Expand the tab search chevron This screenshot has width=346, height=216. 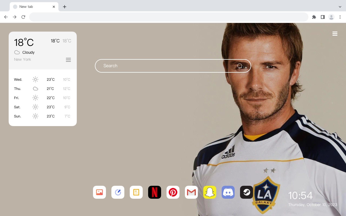(x=340, y=7)
